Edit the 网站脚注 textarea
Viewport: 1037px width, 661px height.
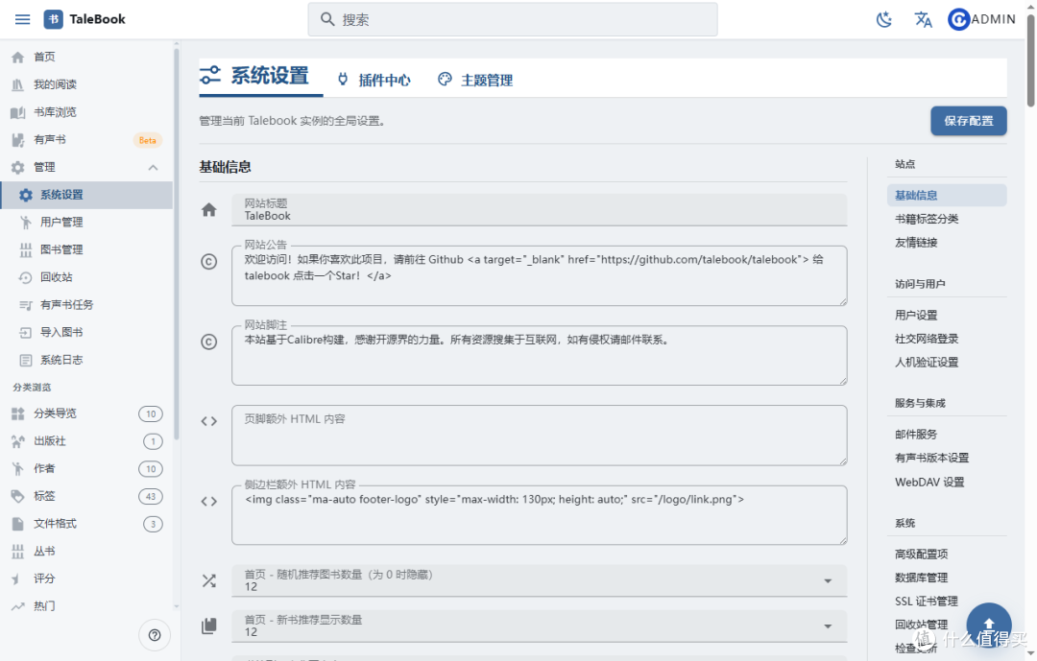pyautogui.click(x=539, y=356)
